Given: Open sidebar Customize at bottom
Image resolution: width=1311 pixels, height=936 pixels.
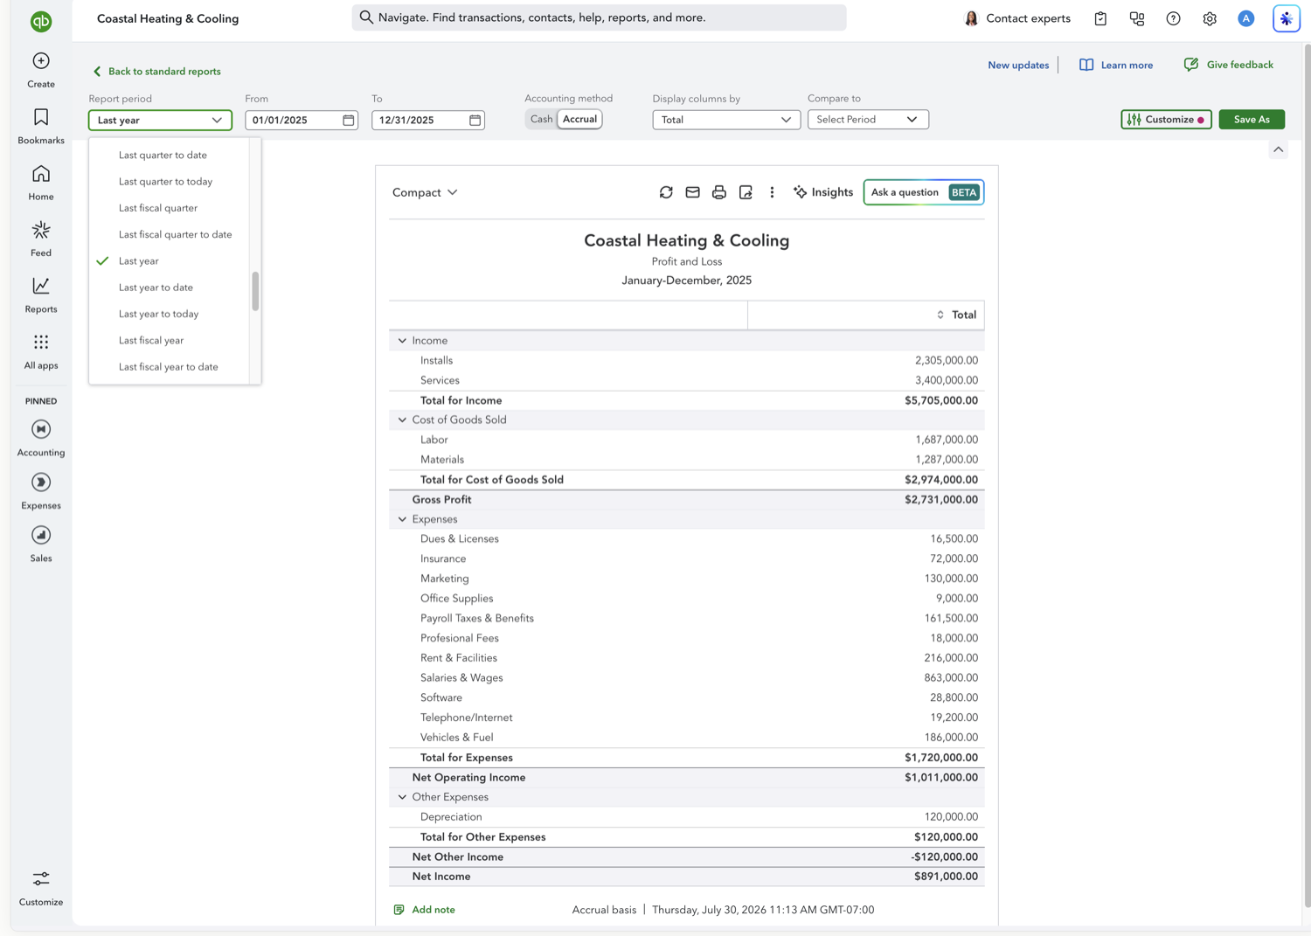Looking at the screenshot, I should tap(41, 888).
